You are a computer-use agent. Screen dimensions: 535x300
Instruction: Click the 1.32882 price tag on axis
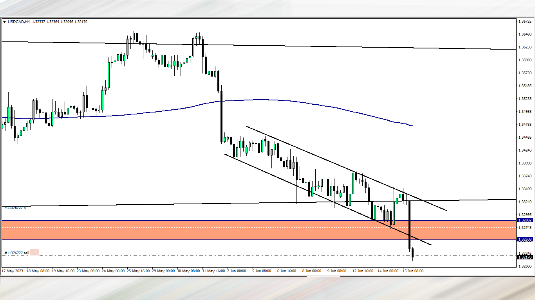524,220
